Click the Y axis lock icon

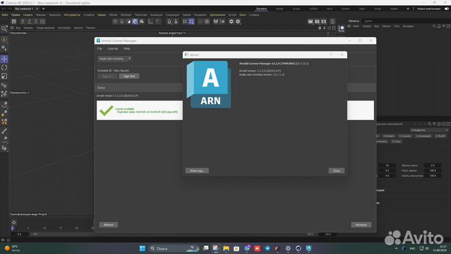point(29,21)
